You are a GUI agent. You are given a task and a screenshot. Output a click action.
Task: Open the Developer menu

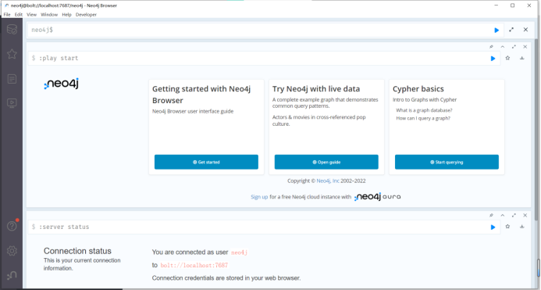[x=86, y=15]
